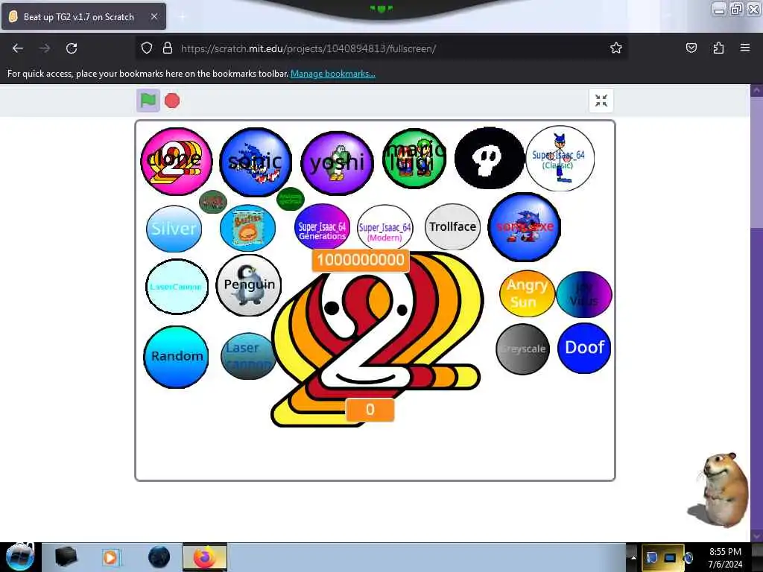Screen dimensions: 763x572
Task: Choose the blue Doof circle
Action: [x=584, y=349]
